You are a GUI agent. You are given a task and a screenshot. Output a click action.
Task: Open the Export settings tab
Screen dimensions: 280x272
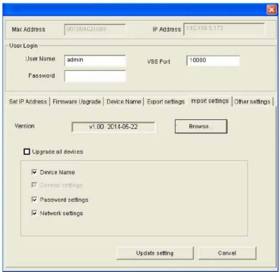coord(166,102)
